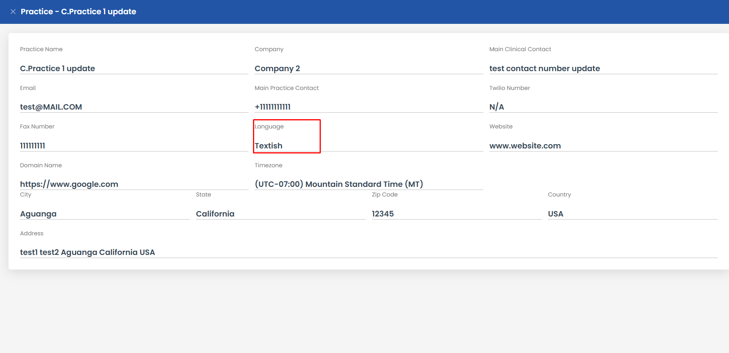Image resolution: width=729 pixels, height=353 pixels.
Task: Click the Fax Number field
Action: [x=33, y=146]
